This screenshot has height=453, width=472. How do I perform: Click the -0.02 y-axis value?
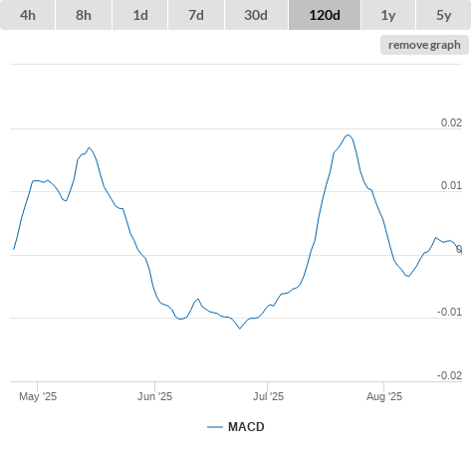pyautogui.click(x=449, y=375)
